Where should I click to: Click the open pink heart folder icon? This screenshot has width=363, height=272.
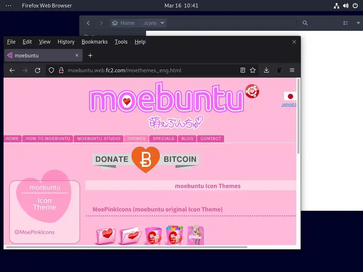[130, 236]
